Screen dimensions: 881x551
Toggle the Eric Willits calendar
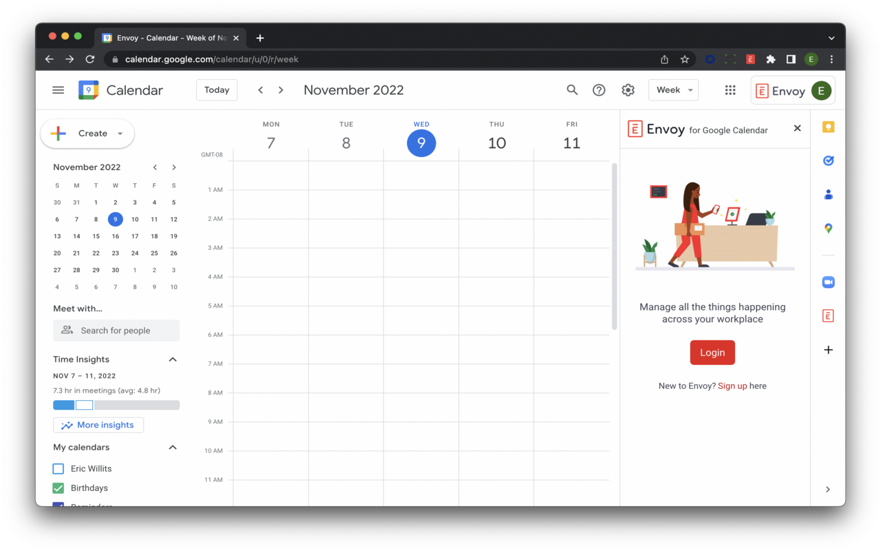pos(58,468)
